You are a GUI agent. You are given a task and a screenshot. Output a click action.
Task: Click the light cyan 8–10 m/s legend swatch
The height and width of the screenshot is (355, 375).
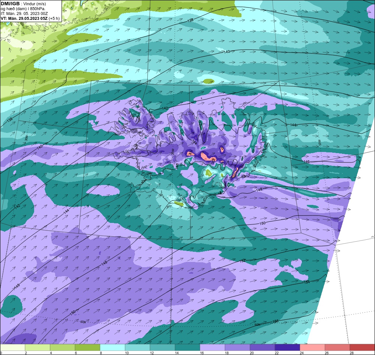(x=112, y=347)
